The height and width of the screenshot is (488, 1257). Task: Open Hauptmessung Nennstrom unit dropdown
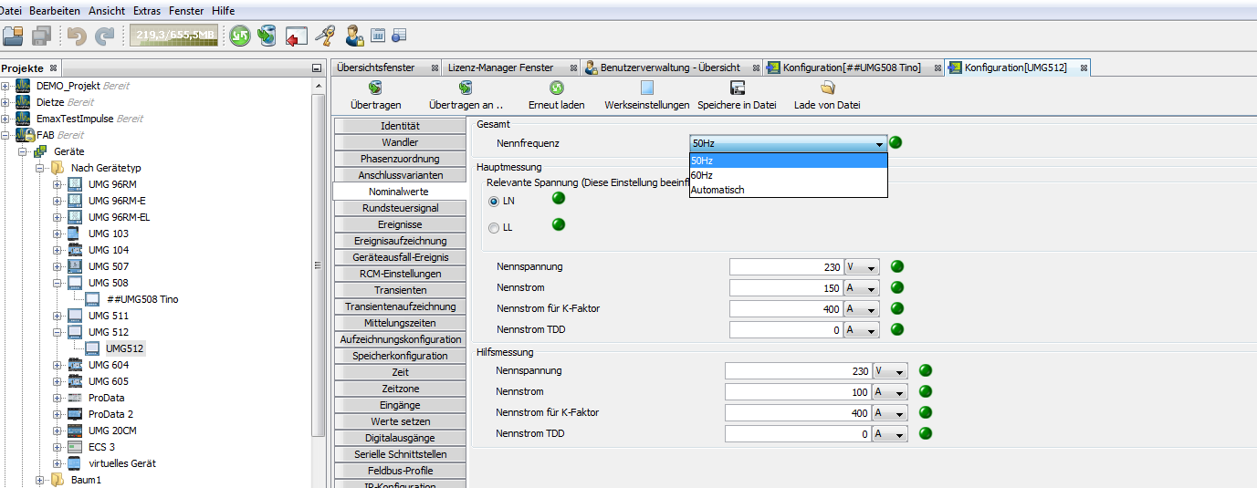pyautogui.click(x=863, y=288)
